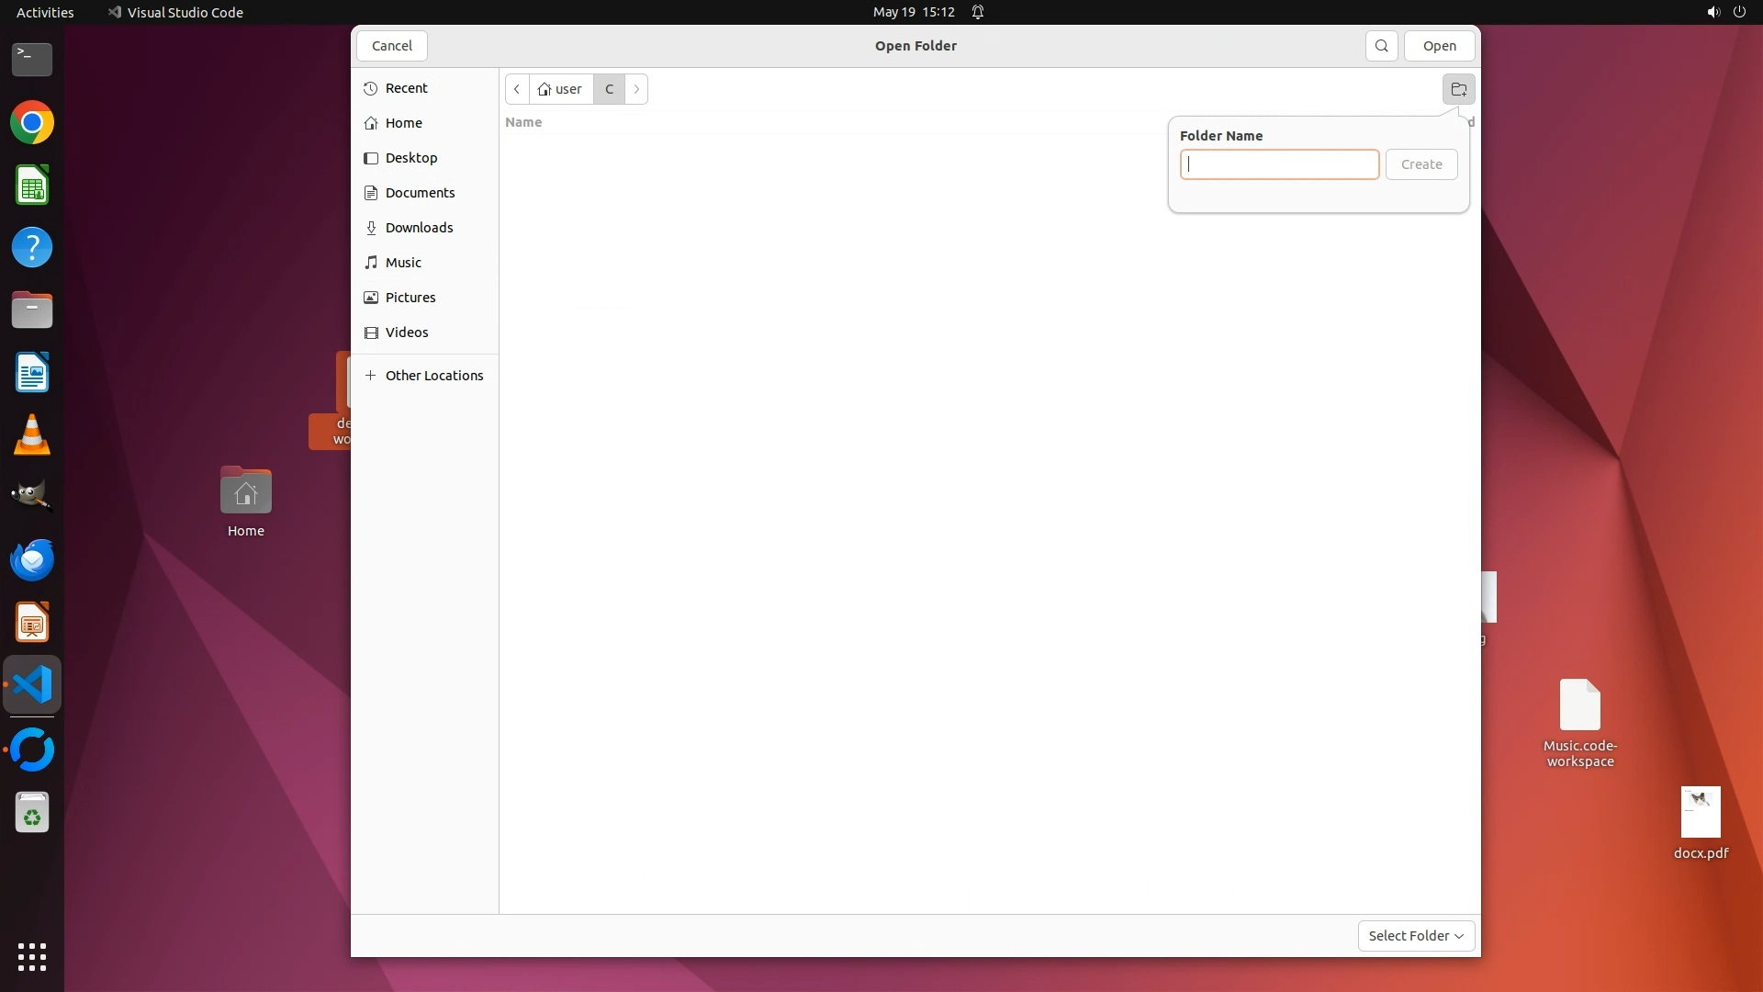The height and width of the screenshot is (992, 1763).
Task: Go forward with the path bar right arrow
Action: (636, 89)
